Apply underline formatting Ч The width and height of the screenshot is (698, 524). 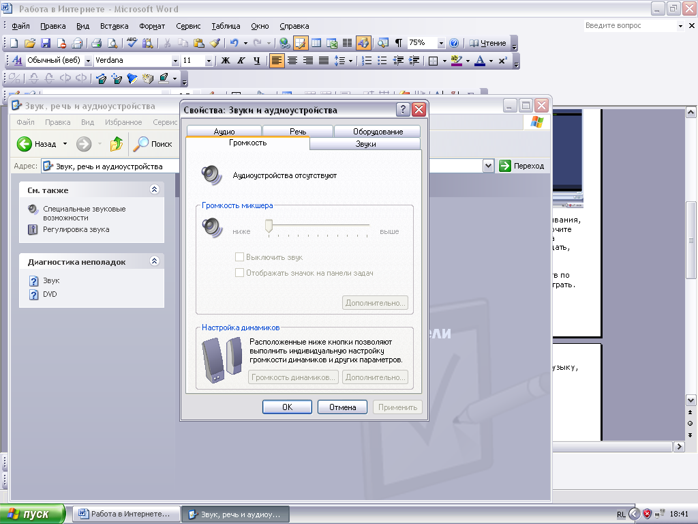(257, 61)
